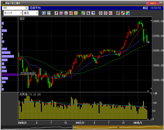Click the 24000.00 price axis label
Screen dimensions: 164x130
pos(158,21)
